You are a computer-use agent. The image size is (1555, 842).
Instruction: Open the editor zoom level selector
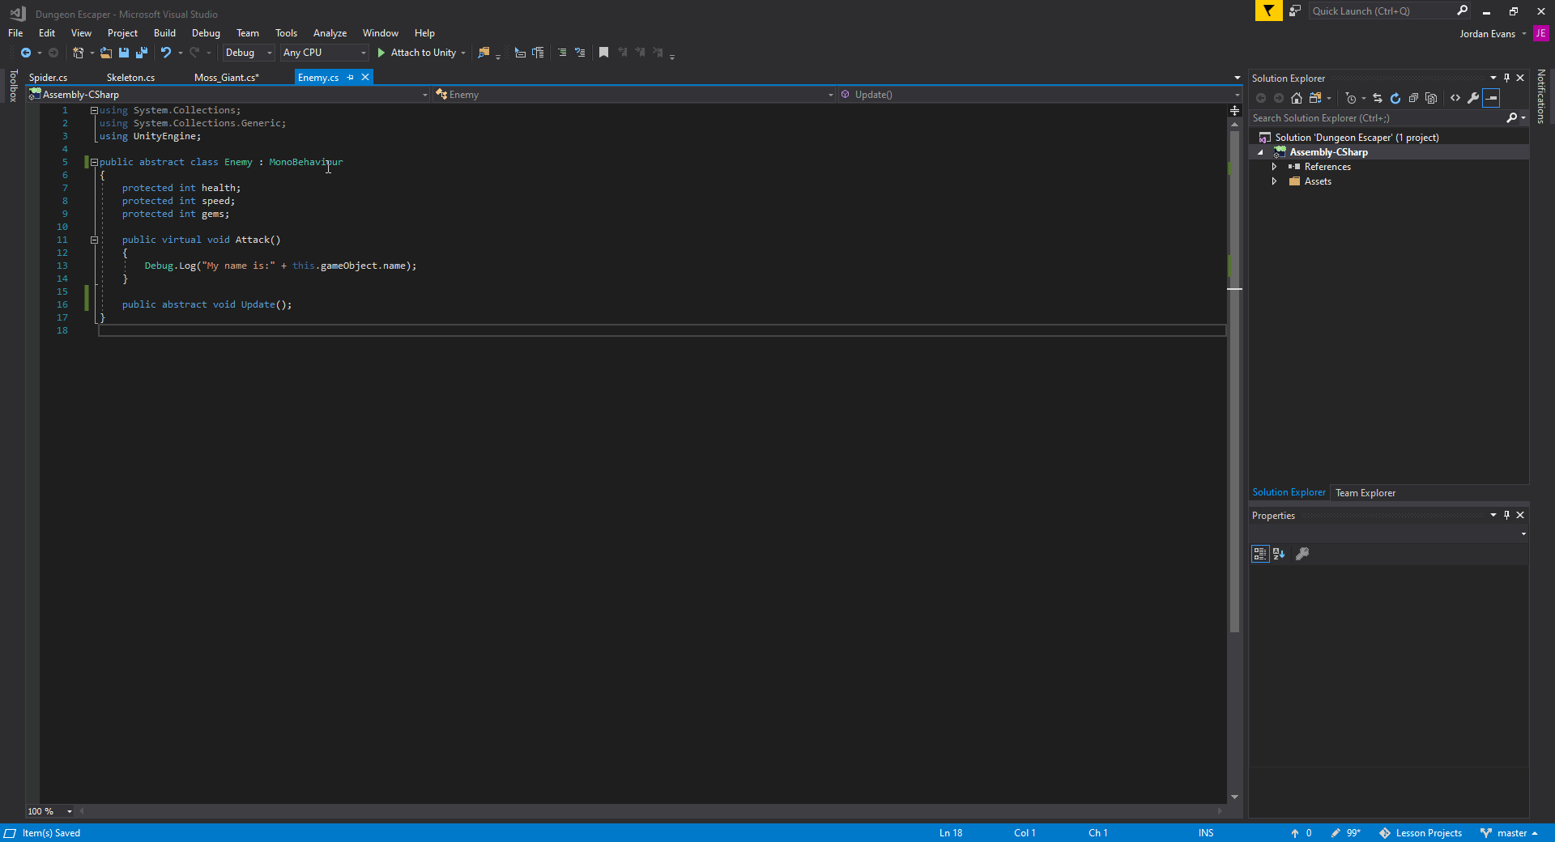[x=49, y=811]
